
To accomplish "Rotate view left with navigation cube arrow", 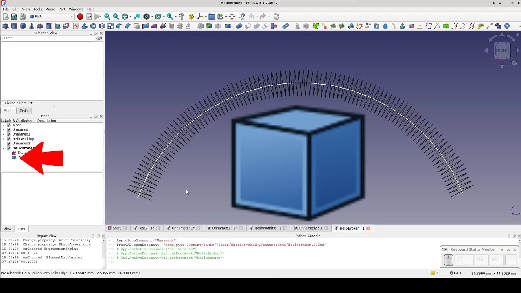I will tap(486, 50).
